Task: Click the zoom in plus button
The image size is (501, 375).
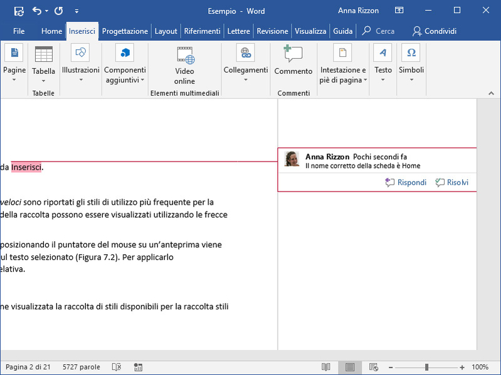Action: point(462,367)
